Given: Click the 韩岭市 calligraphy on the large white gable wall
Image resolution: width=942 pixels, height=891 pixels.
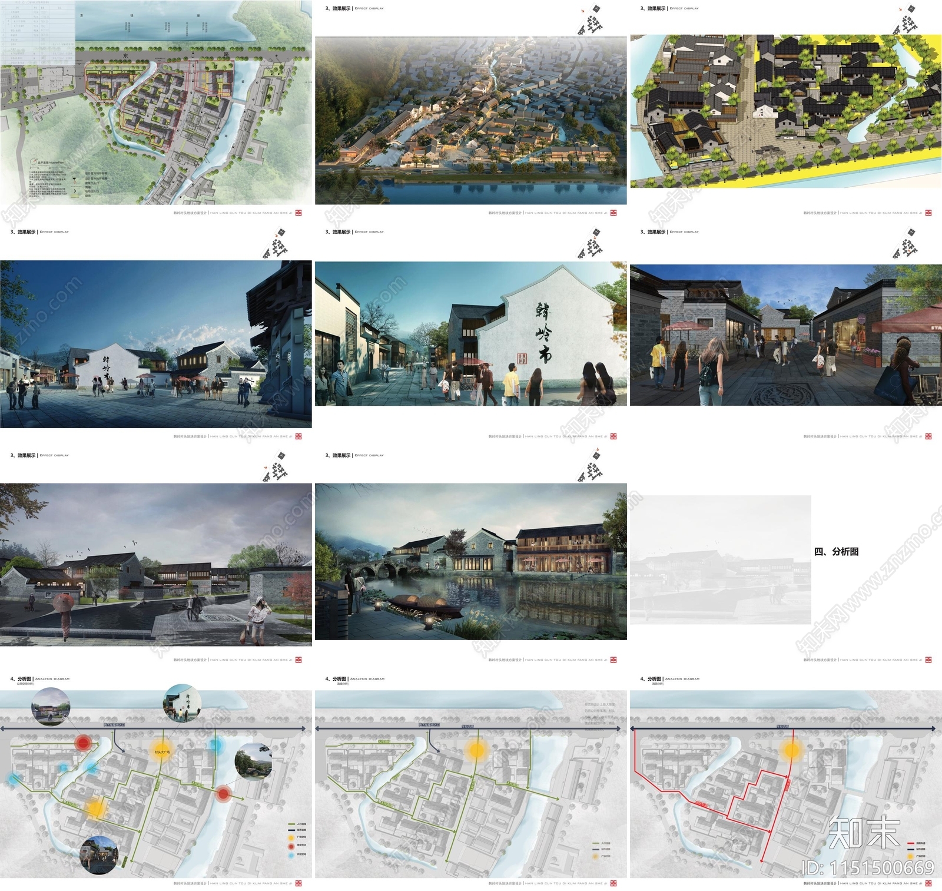Looking at the screenshot, I should 543,332.
